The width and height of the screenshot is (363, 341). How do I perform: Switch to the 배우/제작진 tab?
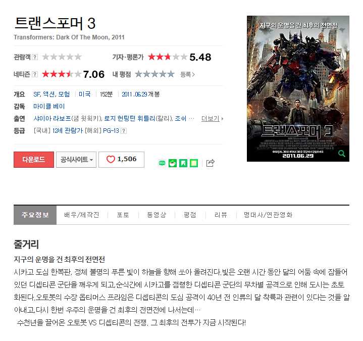click(82, 215)
